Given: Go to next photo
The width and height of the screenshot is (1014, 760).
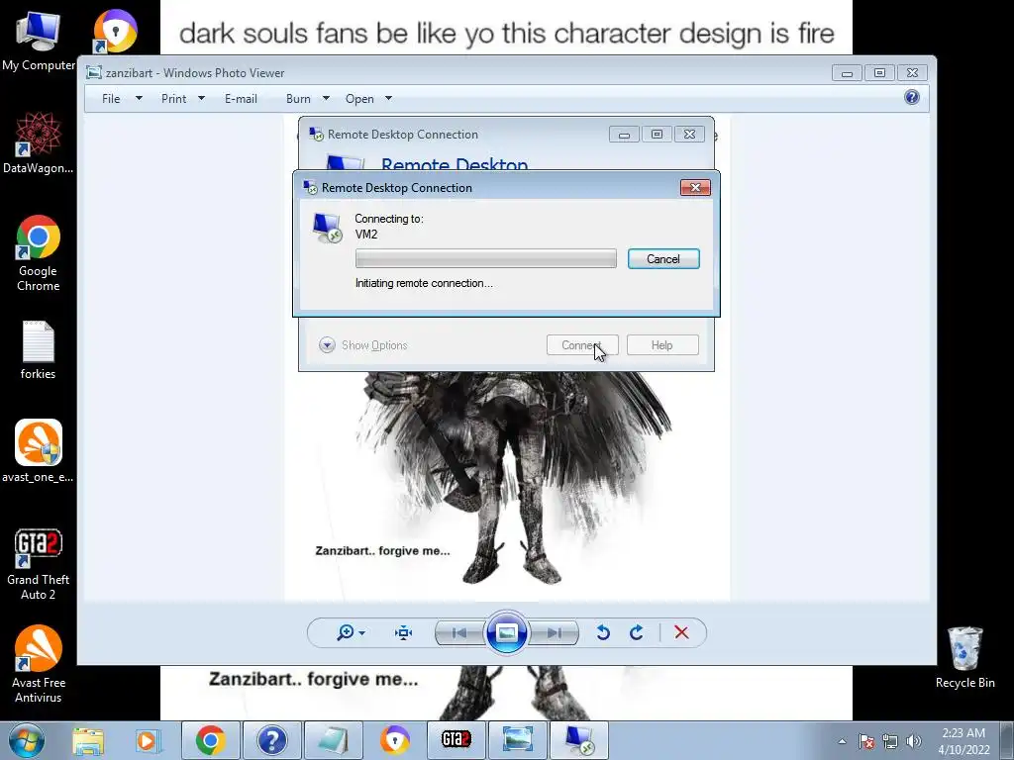Looking at the screenshot, I should (555, 633).
